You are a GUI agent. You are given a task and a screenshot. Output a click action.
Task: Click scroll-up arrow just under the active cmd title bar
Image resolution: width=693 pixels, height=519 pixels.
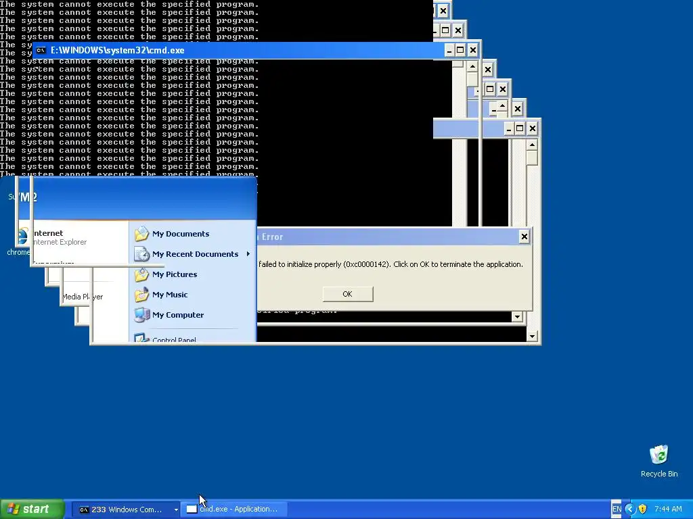[x=472, y=67]
